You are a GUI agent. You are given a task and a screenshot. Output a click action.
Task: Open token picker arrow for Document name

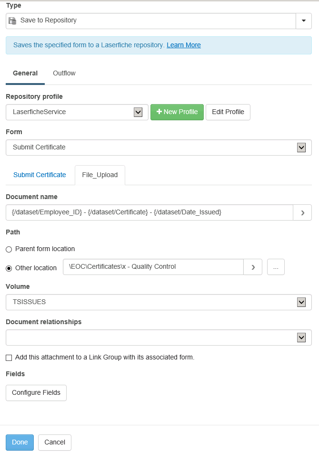[302, 212]
